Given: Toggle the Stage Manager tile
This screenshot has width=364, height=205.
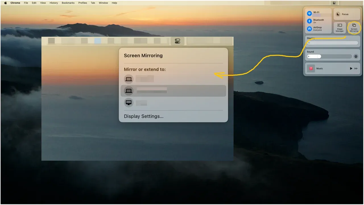Looking at the screenshot, I should 340,28.
